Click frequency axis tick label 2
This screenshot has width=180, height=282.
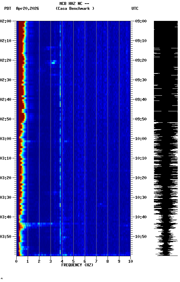39,261
